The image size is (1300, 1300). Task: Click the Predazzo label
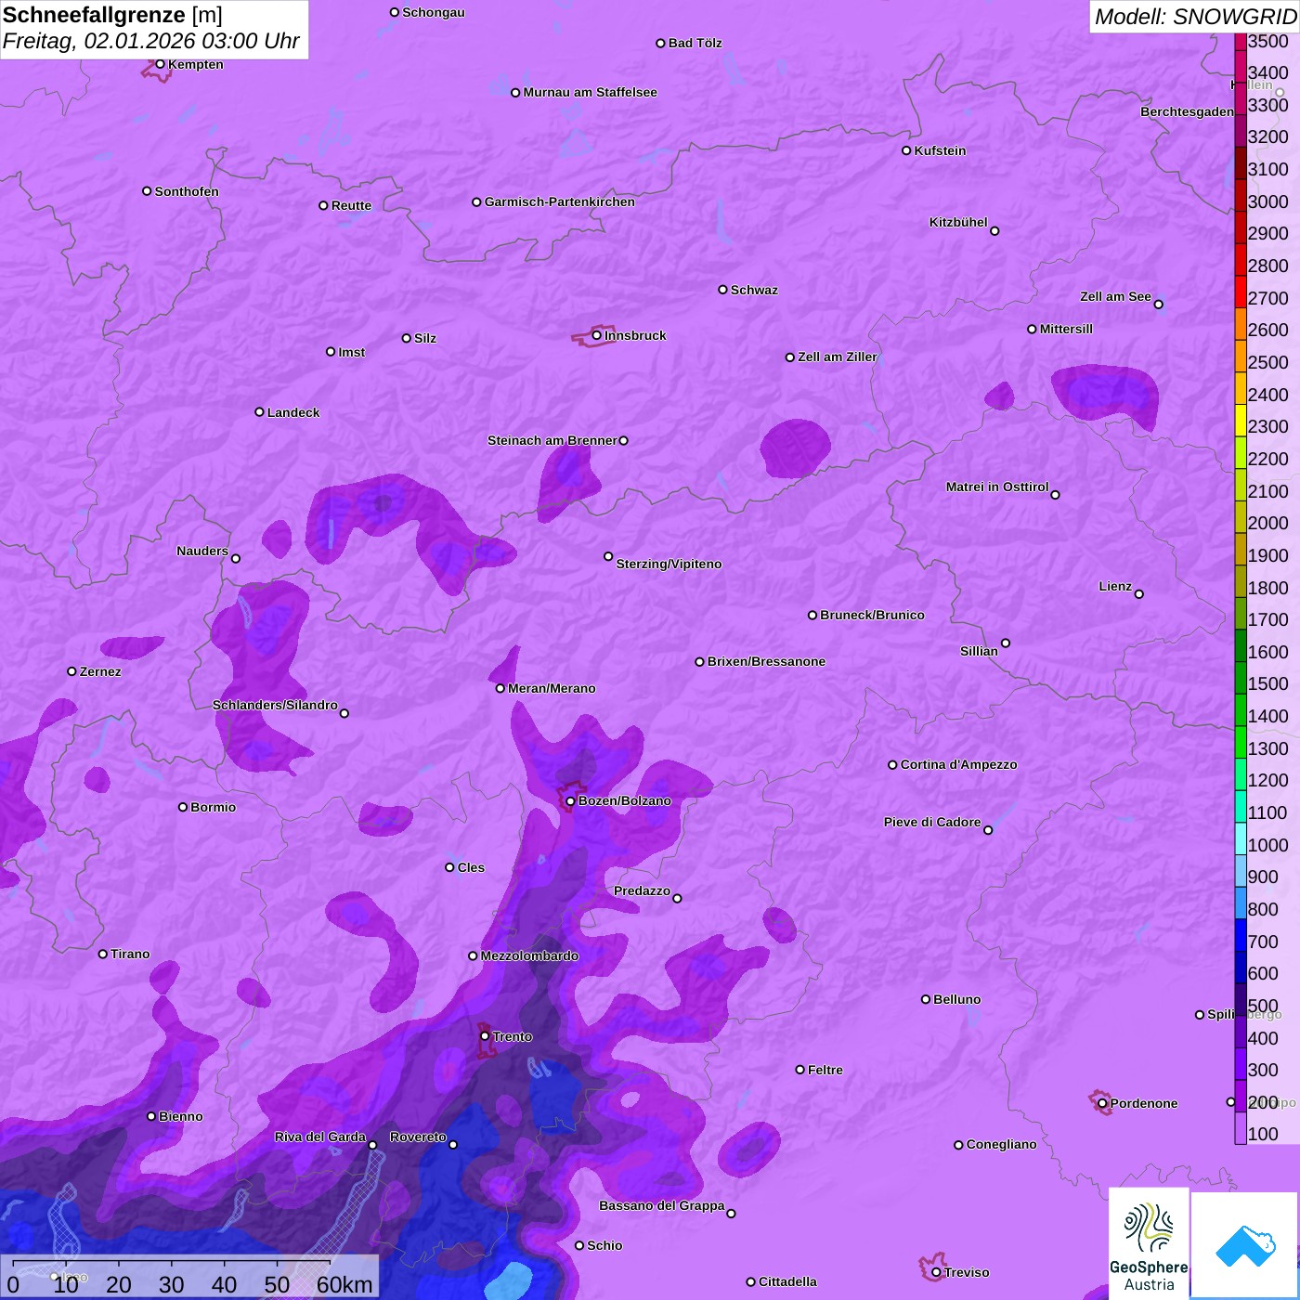coord(642,890)
